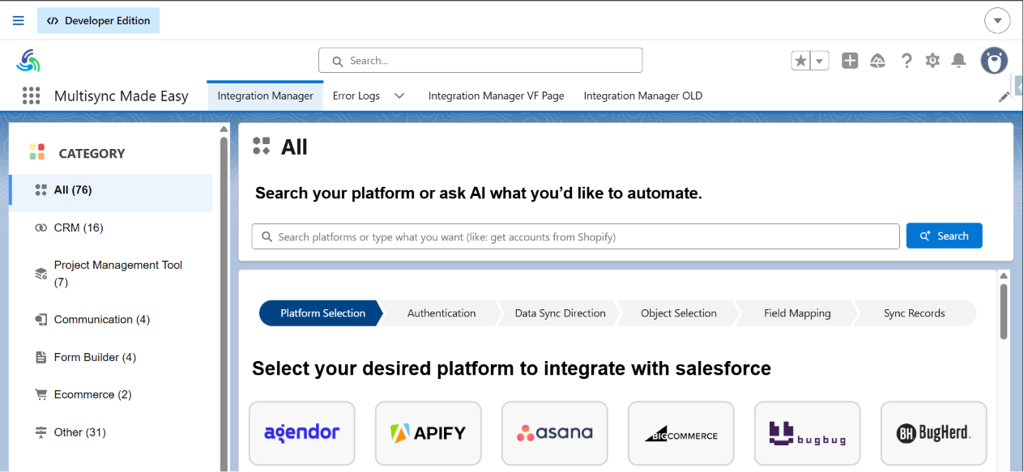Select the Ecommerce (2) category
The width and height of the screenshot is (1024, 472).
(111, 394)
